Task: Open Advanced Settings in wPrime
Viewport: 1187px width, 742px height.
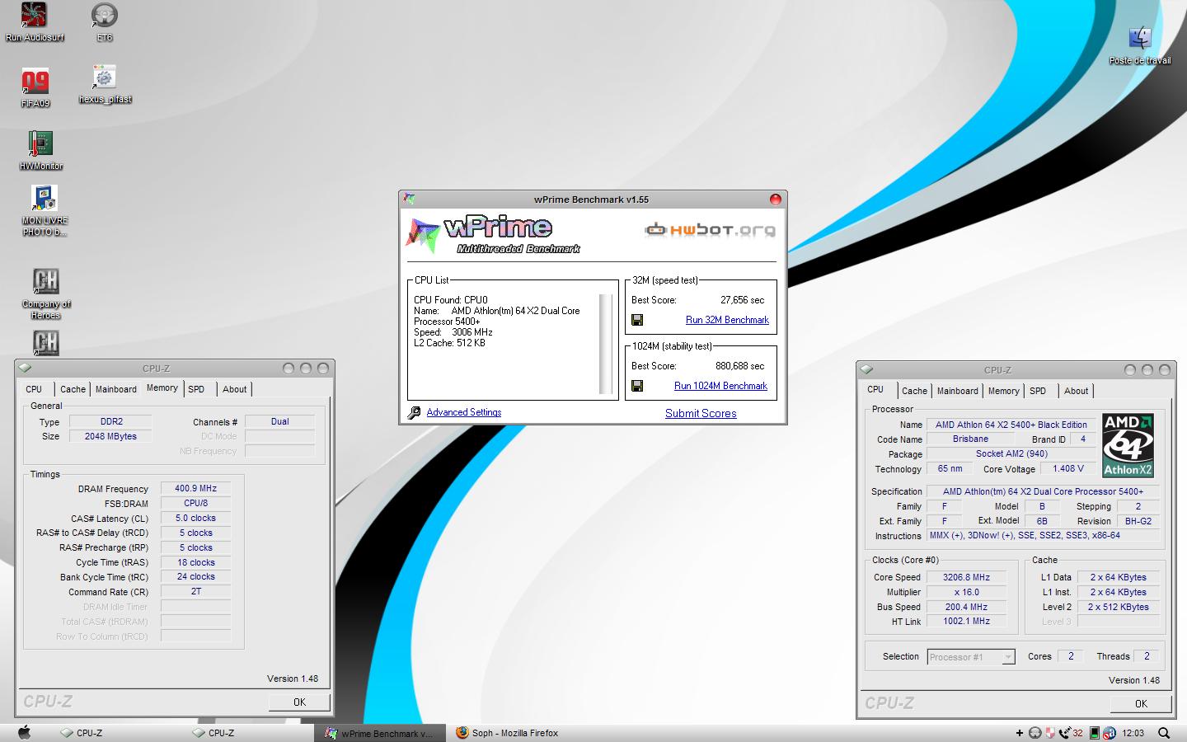Action: [x=464, y=412]
